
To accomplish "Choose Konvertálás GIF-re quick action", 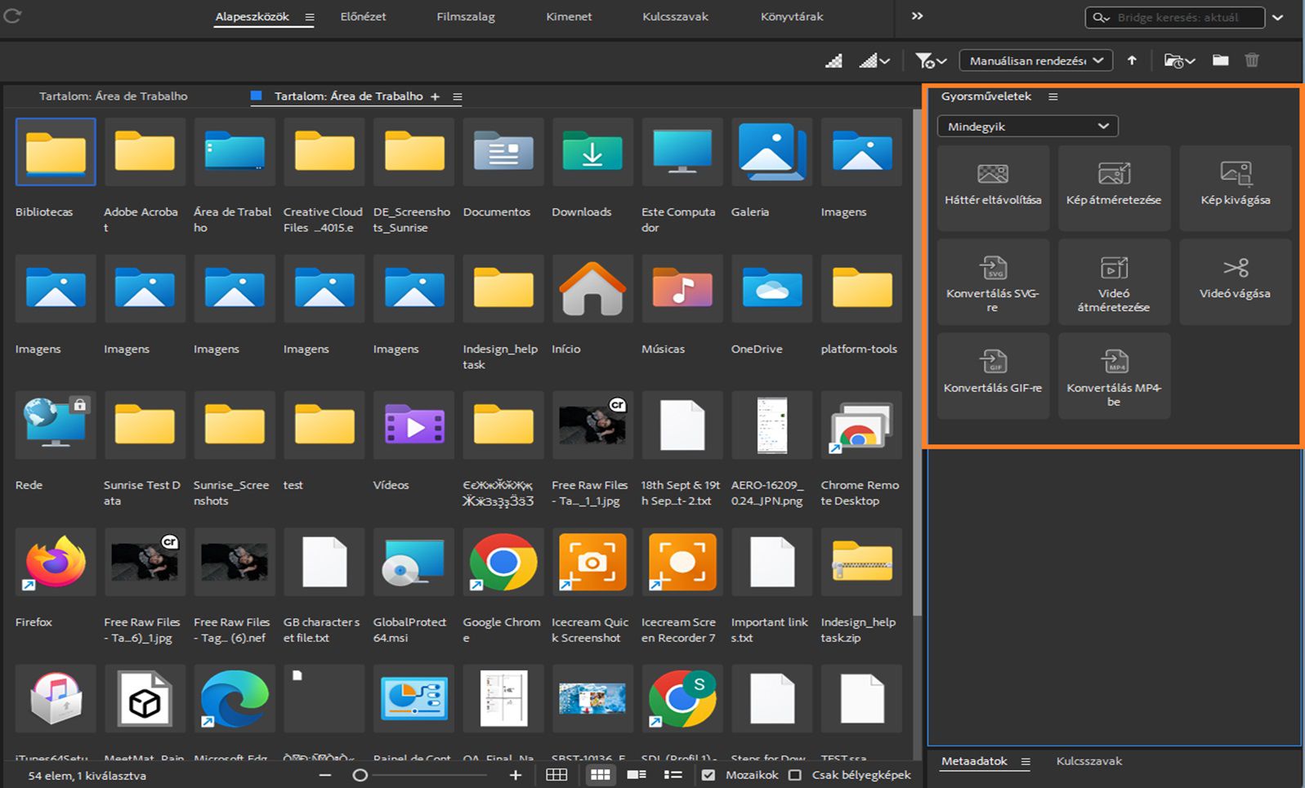I will [x=993, y=376].
